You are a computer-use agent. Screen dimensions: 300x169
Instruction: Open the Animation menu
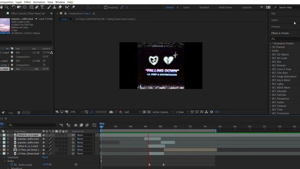pyautogui.click(x=39, y=2)
